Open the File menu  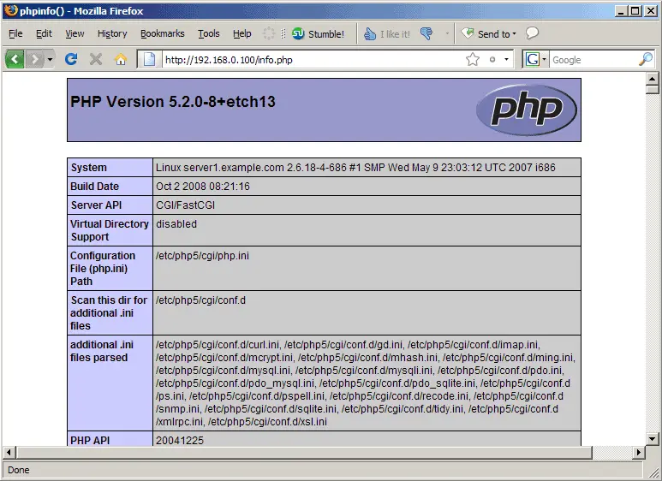point(15,33)
